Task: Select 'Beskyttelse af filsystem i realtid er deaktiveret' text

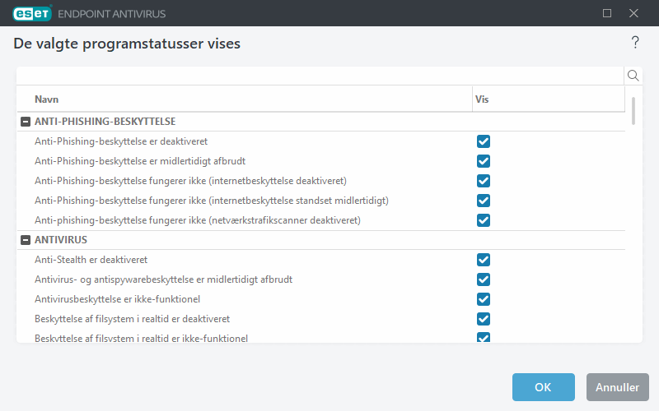Action: (x=132, y=319)
